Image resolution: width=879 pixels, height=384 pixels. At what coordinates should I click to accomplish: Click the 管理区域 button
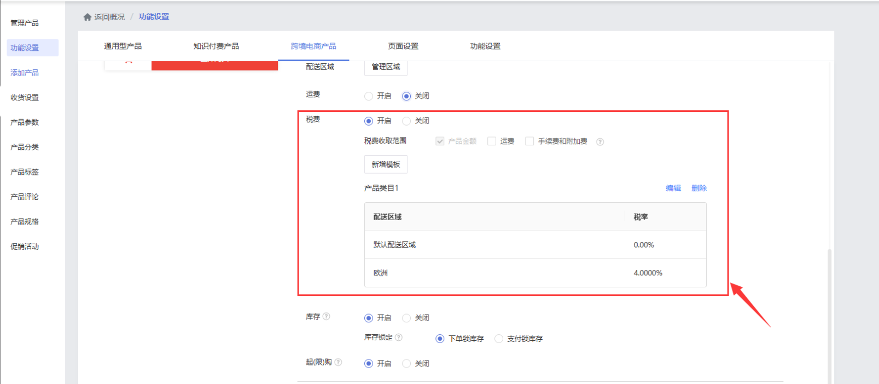pyautogui.click(x=386, y=67)
